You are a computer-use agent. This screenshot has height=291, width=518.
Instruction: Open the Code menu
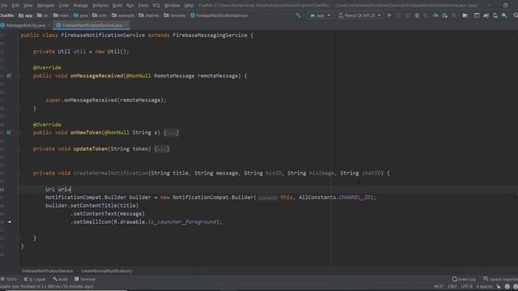pos(63,6)
